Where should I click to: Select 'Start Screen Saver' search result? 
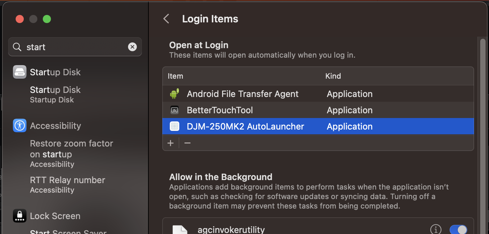coord(68,231)
